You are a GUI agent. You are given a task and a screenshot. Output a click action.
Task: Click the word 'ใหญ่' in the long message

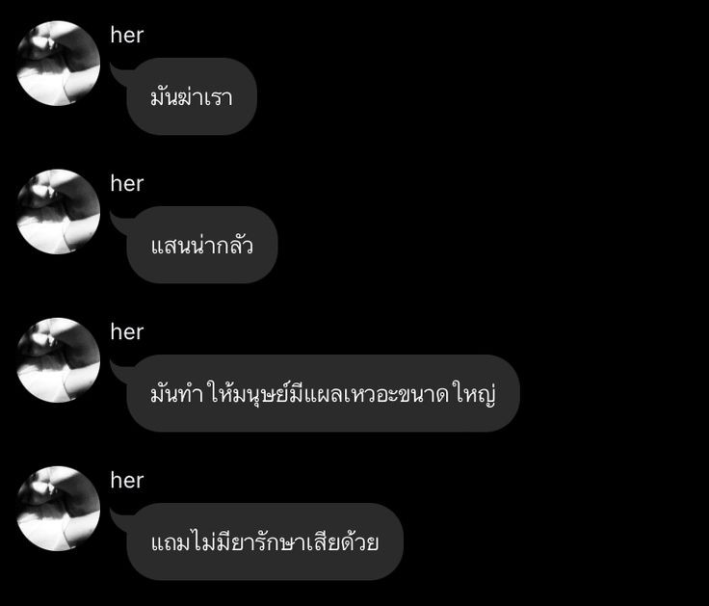(477, 393)
